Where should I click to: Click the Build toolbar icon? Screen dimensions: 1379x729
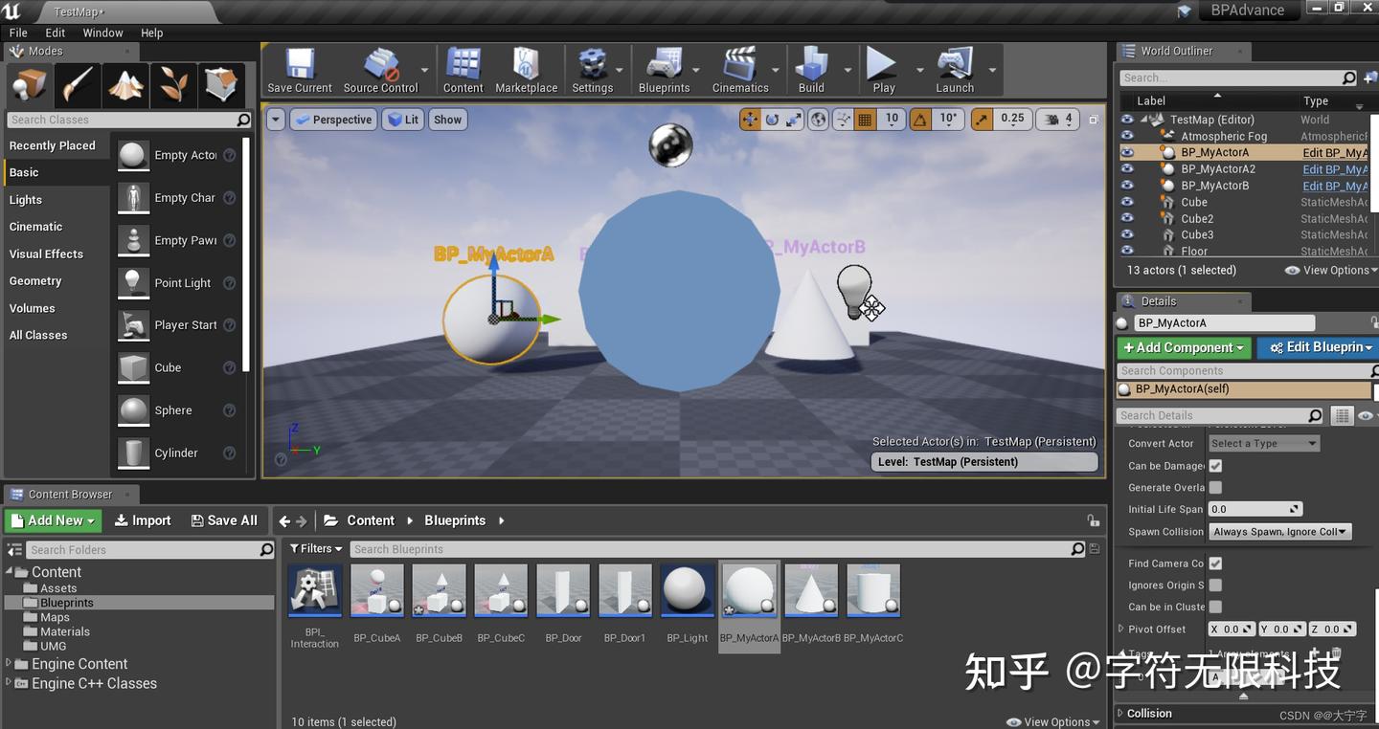(810, 69)
